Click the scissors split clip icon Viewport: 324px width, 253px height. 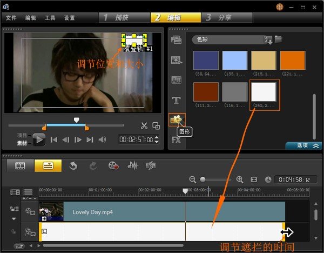(144, 126)
